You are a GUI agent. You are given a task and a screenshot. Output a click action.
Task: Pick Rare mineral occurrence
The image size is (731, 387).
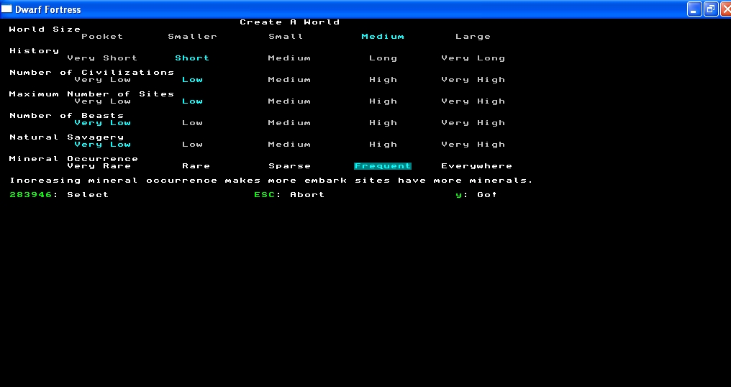196,166
